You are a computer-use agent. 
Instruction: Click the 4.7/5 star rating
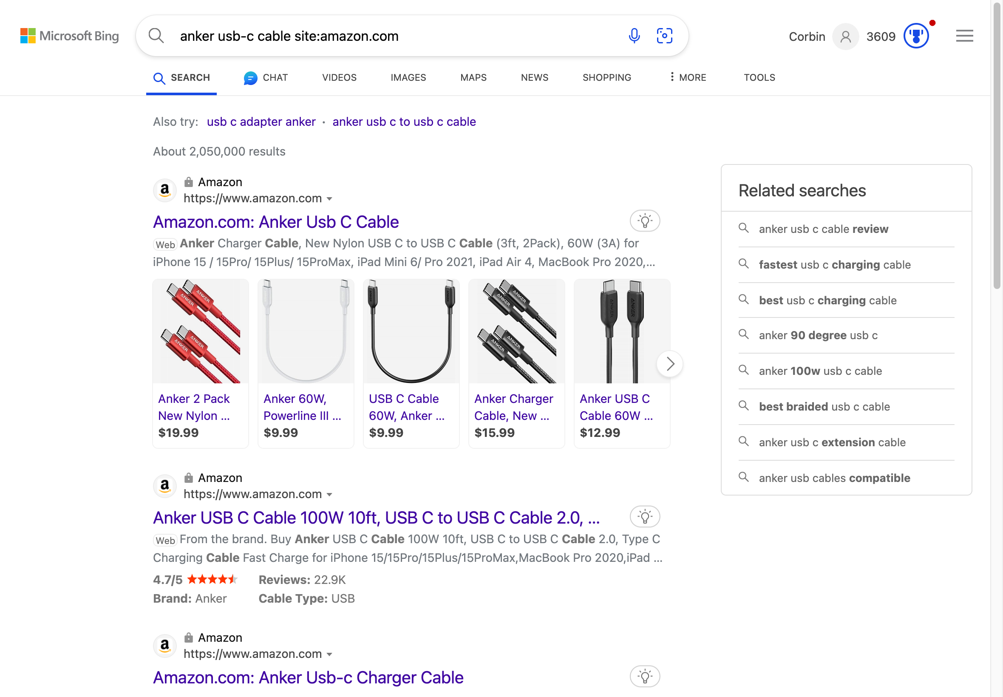(195, 580)
